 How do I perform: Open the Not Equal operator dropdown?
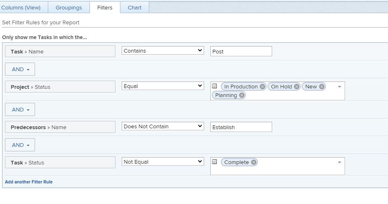pos(163,162)
